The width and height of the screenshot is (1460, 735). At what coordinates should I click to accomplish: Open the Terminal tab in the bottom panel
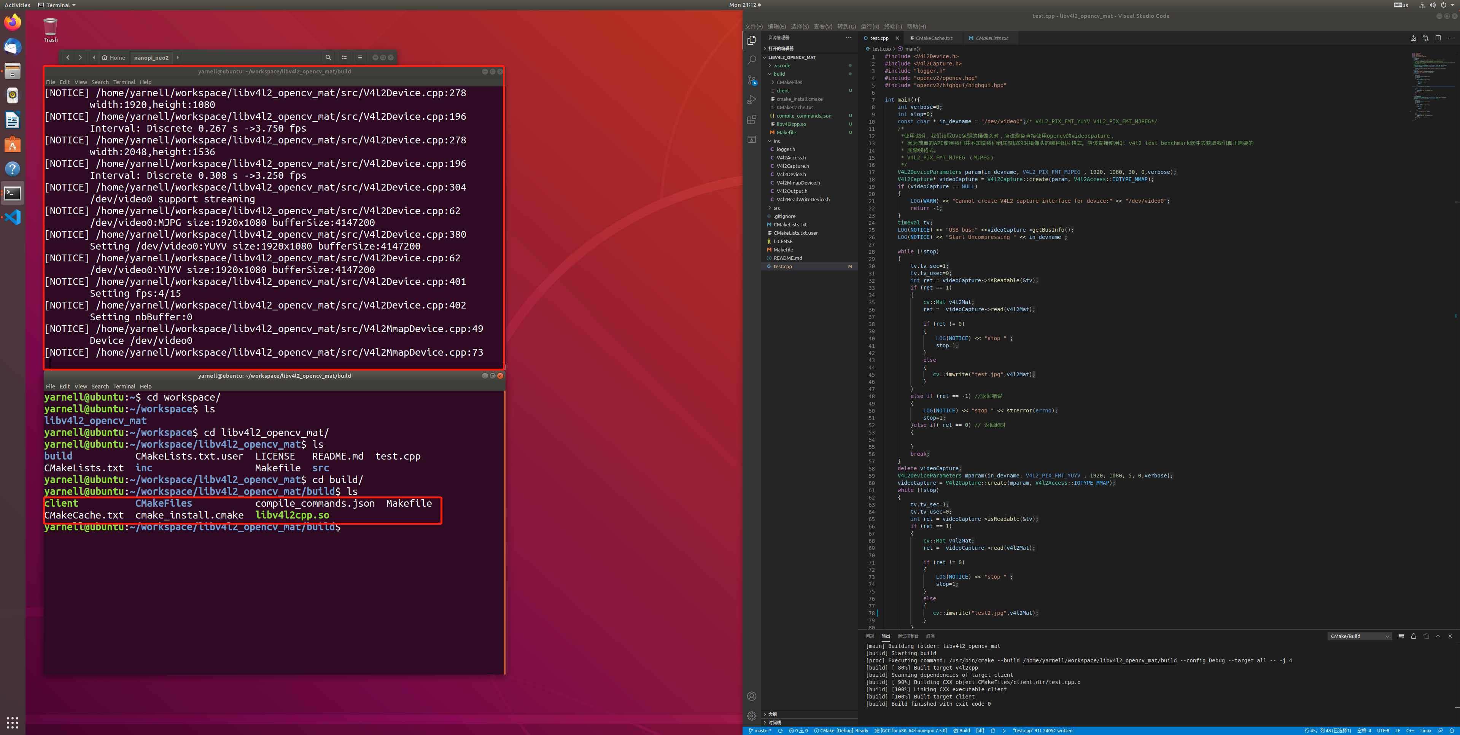[x=930, y=636]
